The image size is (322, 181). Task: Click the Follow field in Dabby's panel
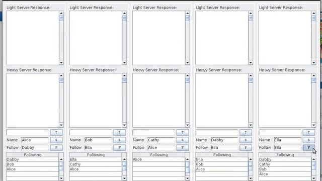pyautogui.click(x=224, y=147)
